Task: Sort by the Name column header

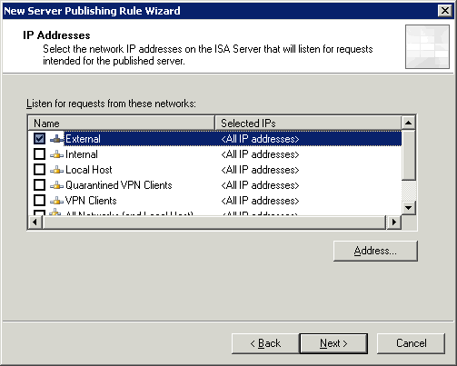Action: click(x=121, y=123)
